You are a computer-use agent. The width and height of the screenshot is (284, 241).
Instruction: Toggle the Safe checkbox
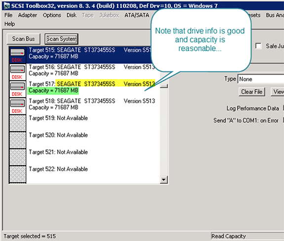click(258, 46)
